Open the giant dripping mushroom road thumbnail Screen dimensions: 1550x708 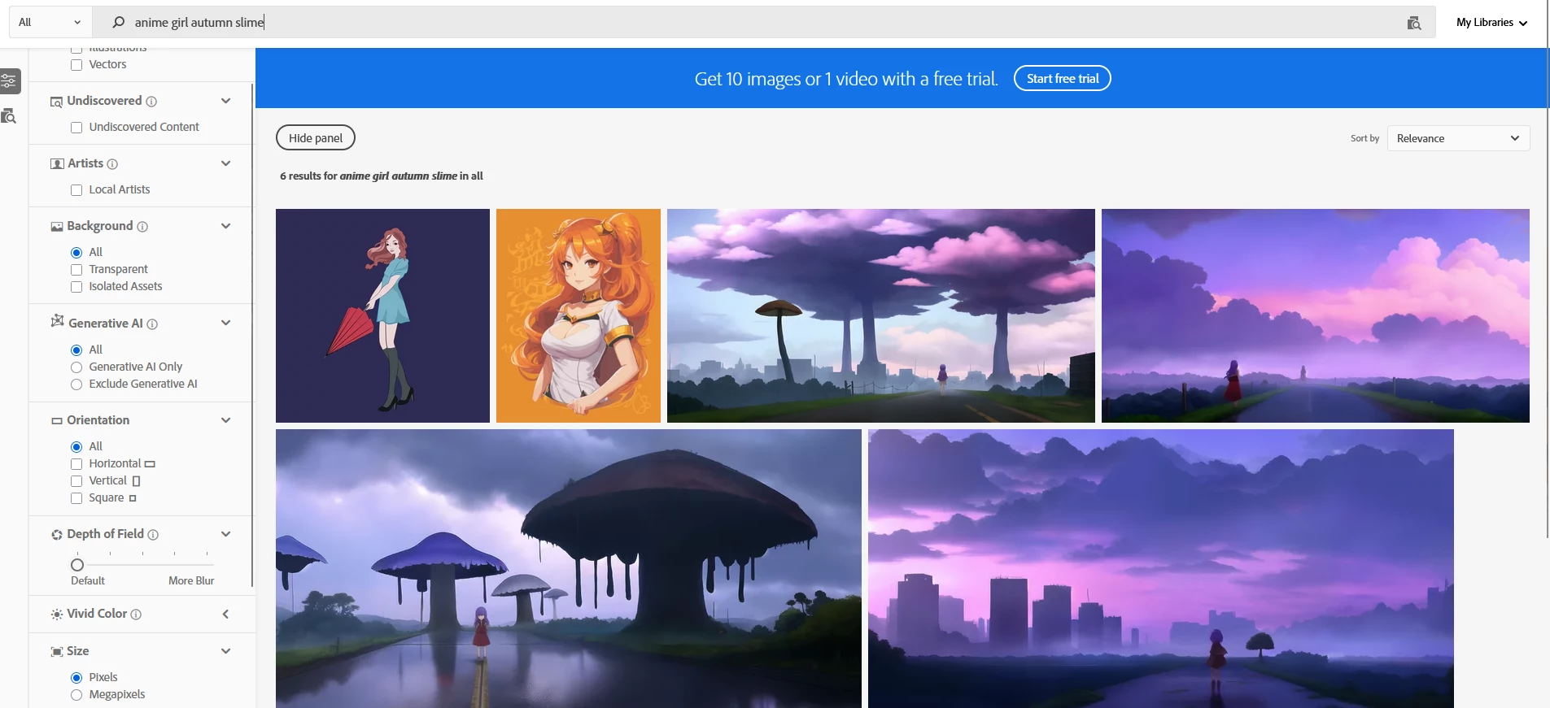(x=569, y=568)
